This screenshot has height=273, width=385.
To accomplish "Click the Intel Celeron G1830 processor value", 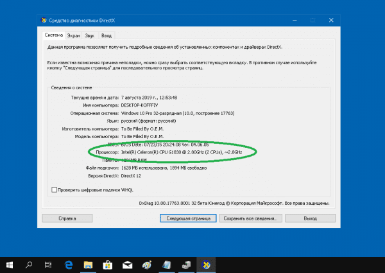I will tap(182, 152).
